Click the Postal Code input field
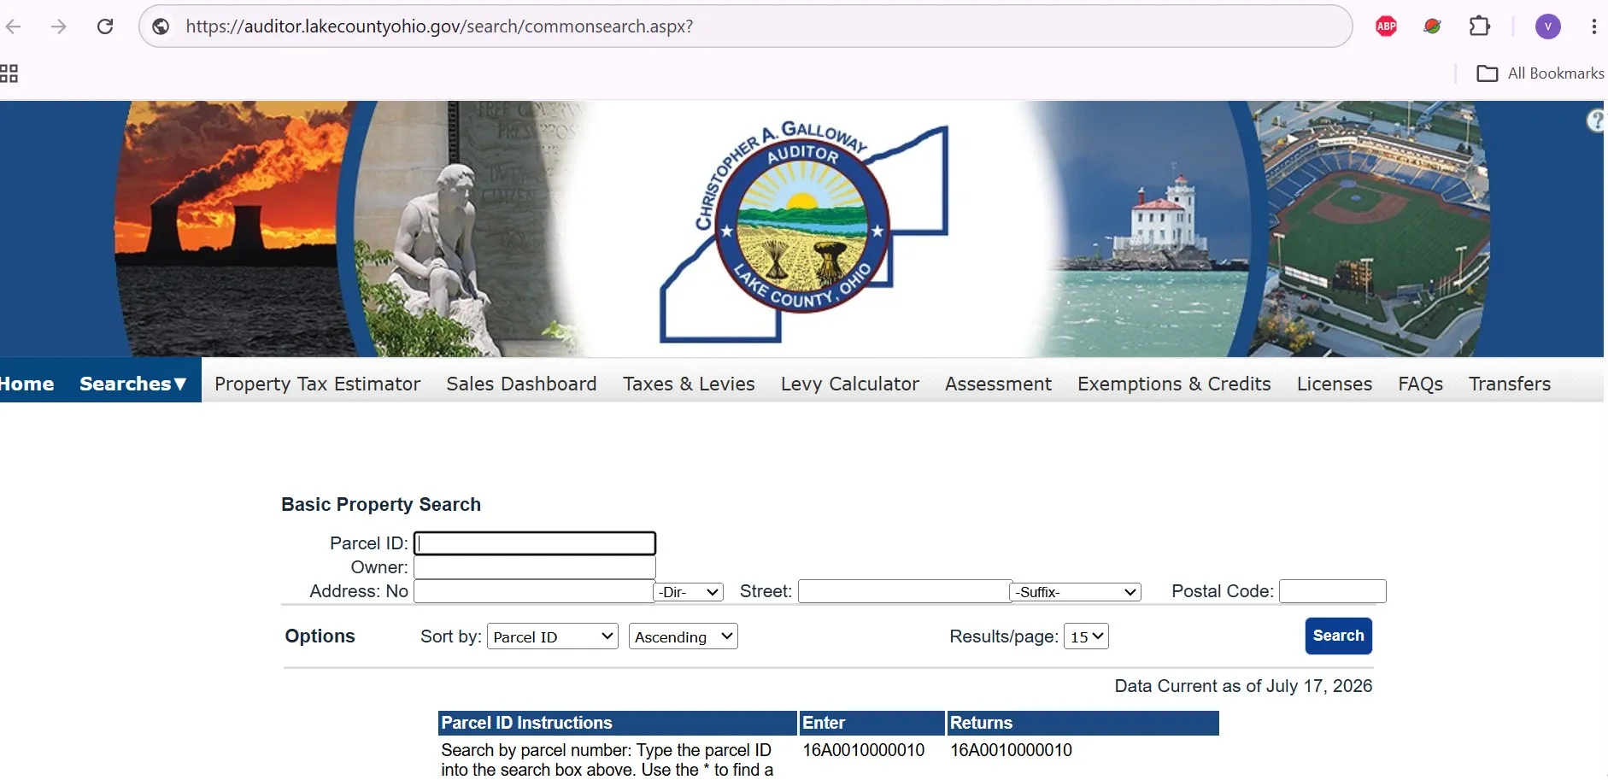 1333,591
